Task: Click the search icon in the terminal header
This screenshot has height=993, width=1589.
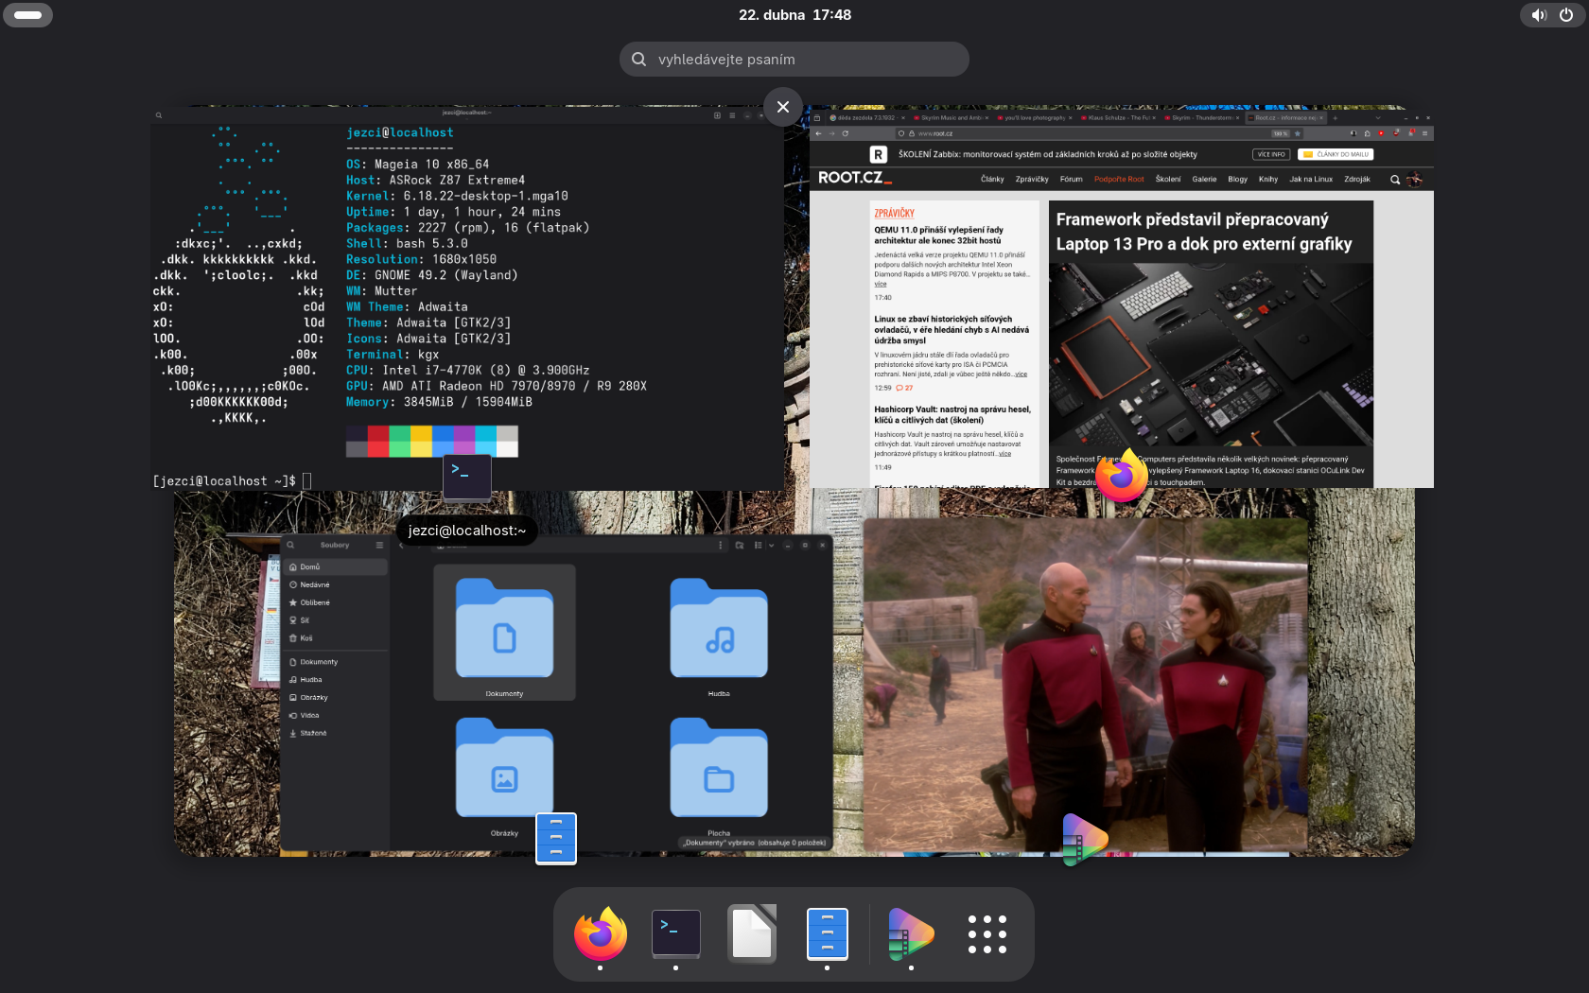Action: (159, 115)
